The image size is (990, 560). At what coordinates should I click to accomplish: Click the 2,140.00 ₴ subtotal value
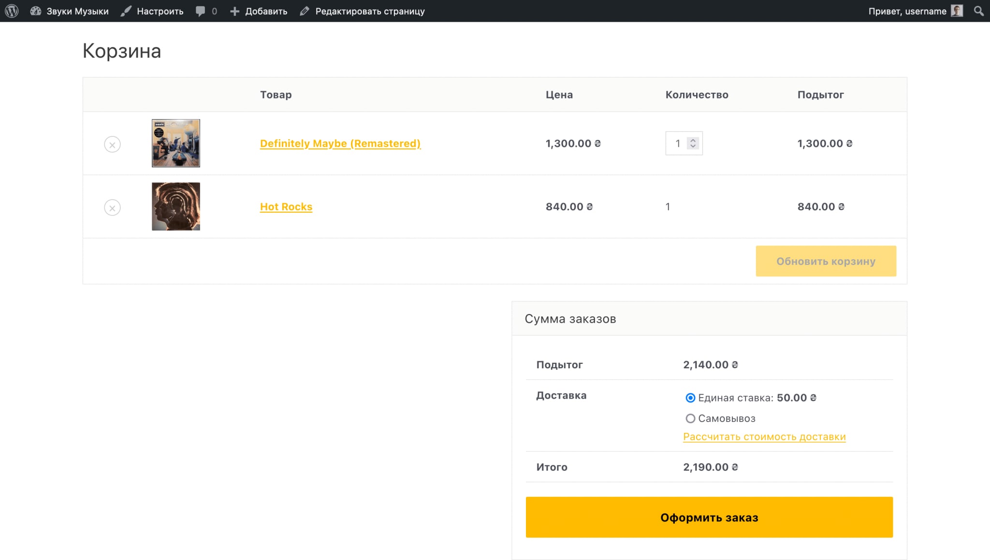click(711, 365)
